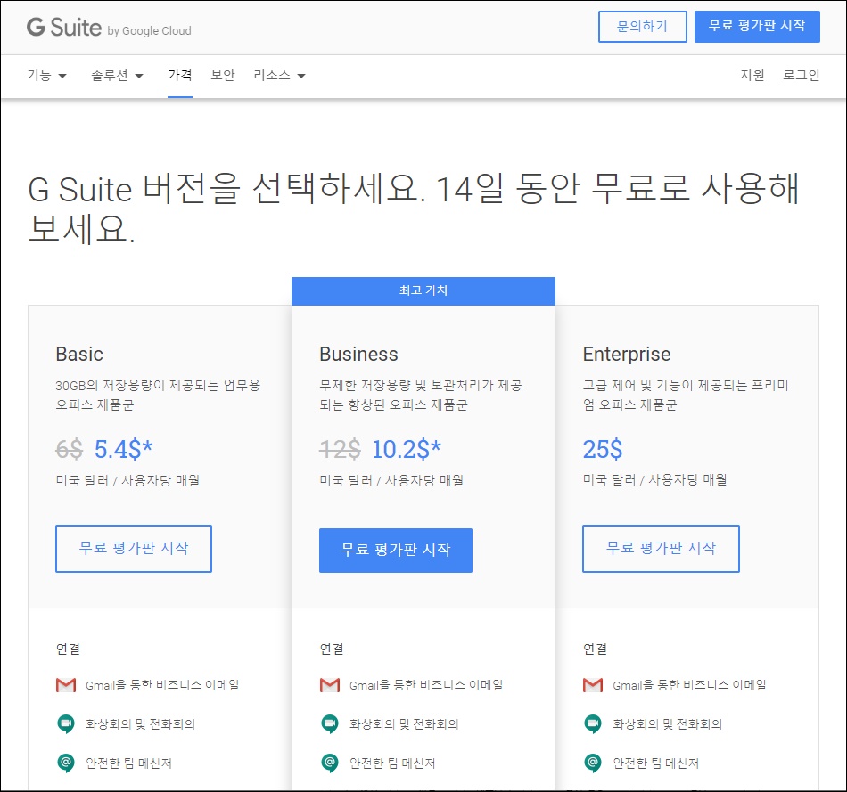
Task: Click team messenger icon in Basic plan
Action: 66,763
